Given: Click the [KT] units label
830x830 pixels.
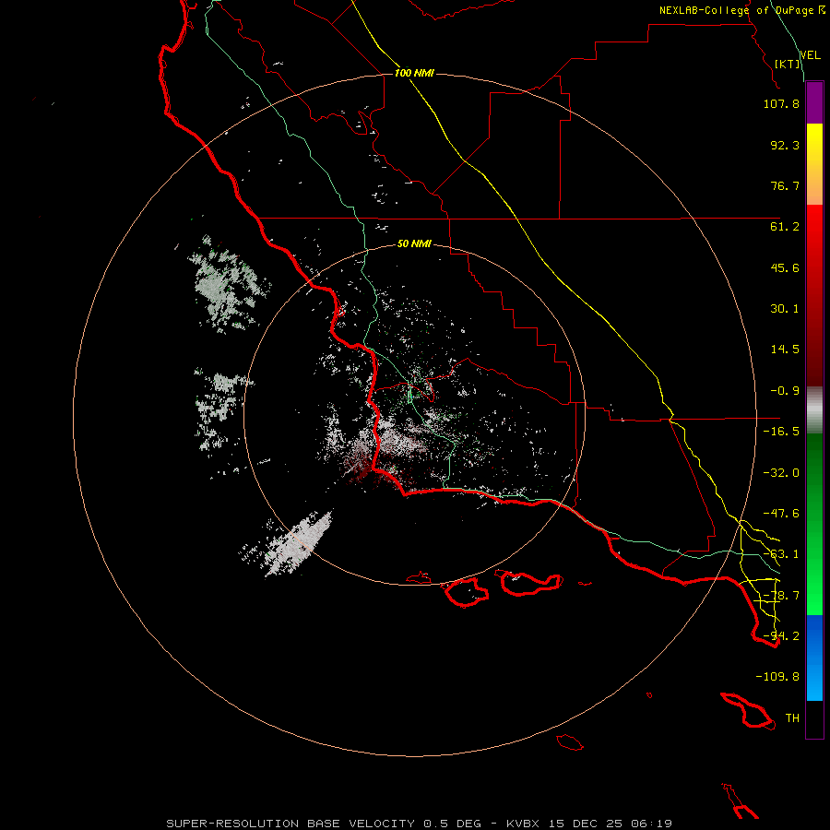Looking at the screenshot, I should [x=788, y=64].
